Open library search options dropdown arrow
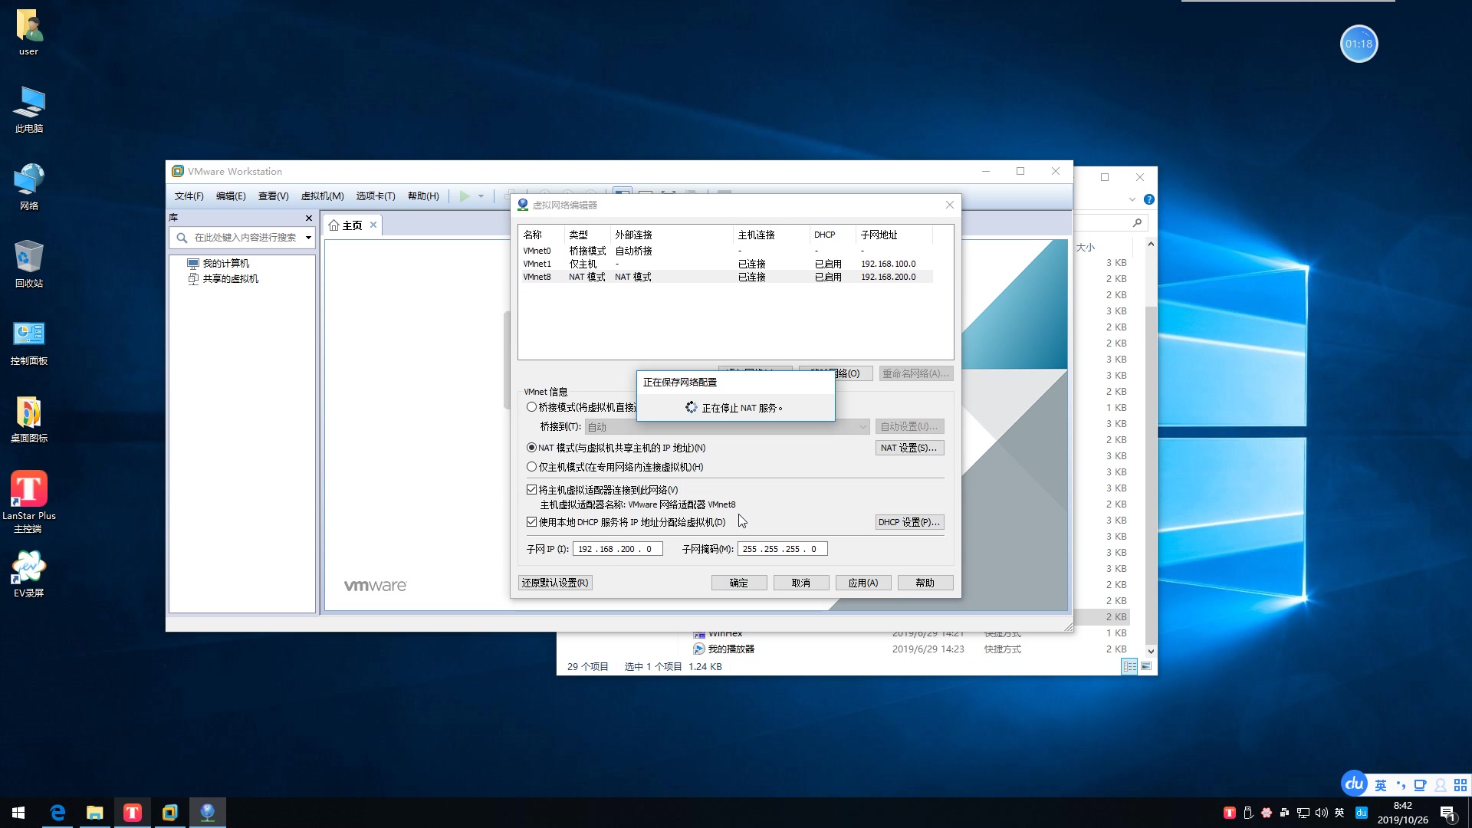Viewport: 1472px width, 828px height. (308, 238)
